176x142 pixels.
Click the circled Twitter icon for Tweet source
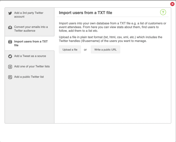tap(10, 56)
